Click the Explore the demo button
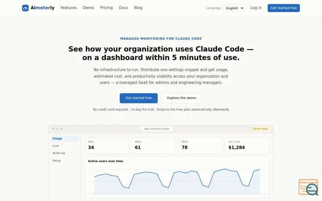 (x=182, y=98)
